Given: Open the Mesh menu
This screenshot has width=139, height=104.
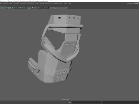Looking at the screenshot, I should point(11,3).
